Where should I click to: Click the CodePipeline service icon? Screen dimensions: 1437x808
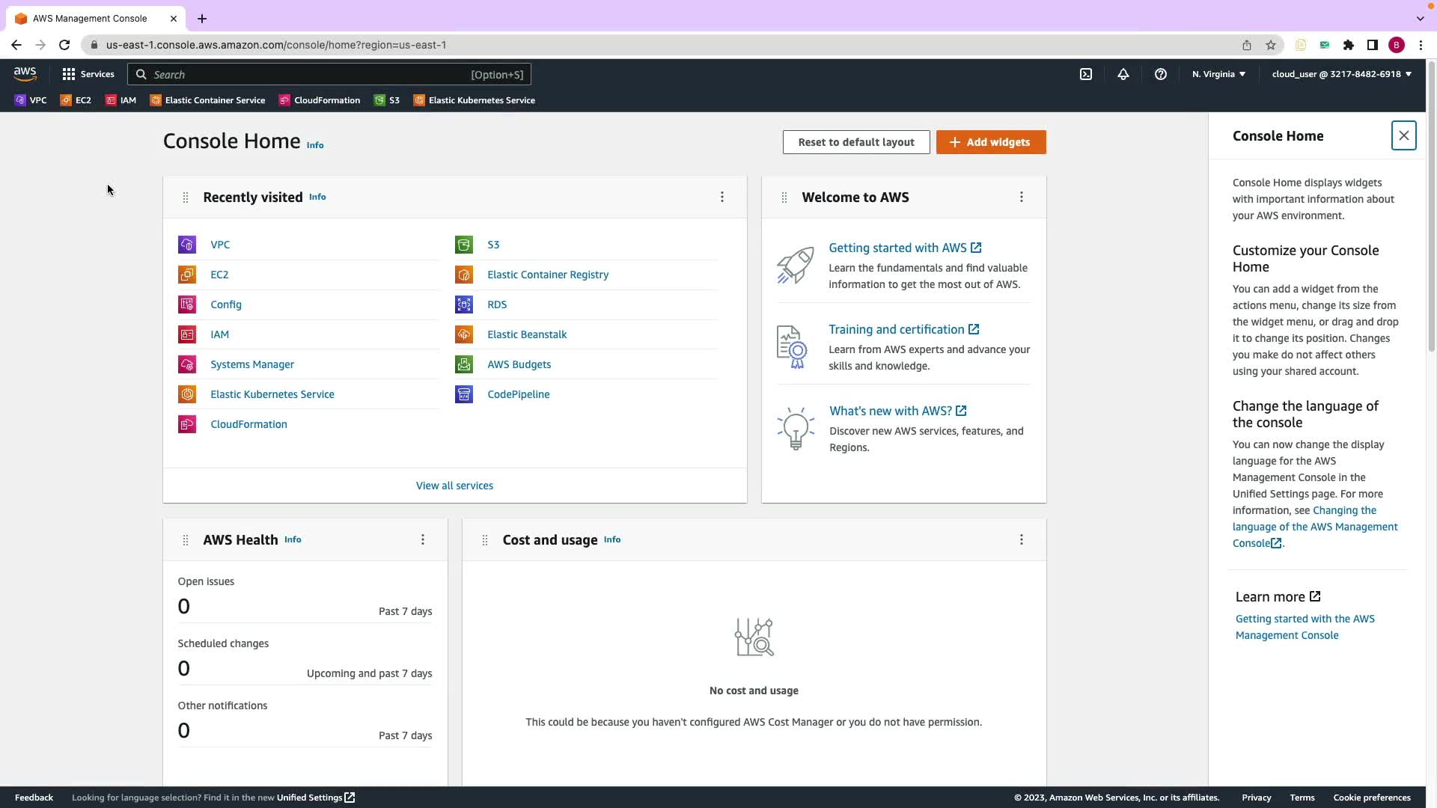(464, 394)
